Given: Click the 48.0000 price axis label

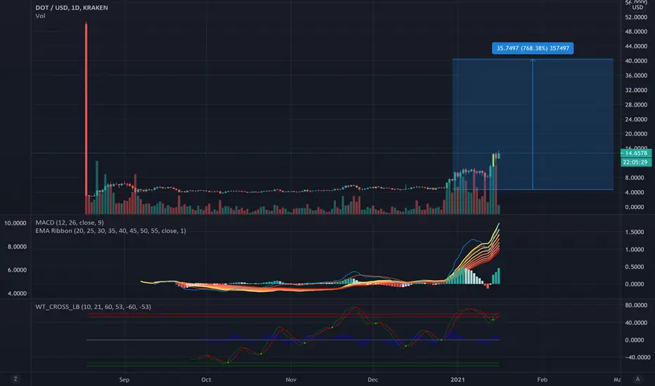Looking at the screenshot, I should tap(636, 32).
